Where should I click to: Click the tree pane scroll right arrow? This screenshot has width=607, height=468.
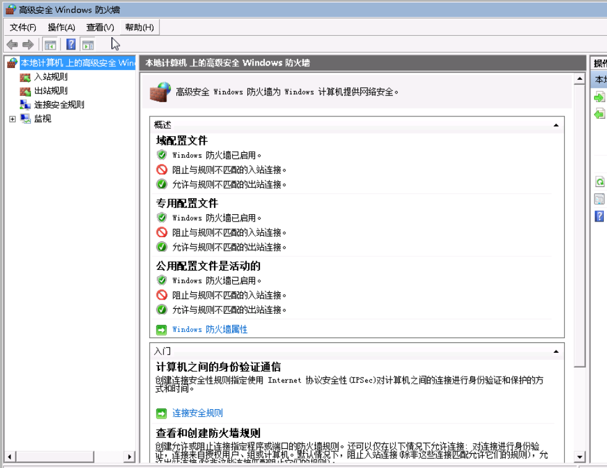129,457
